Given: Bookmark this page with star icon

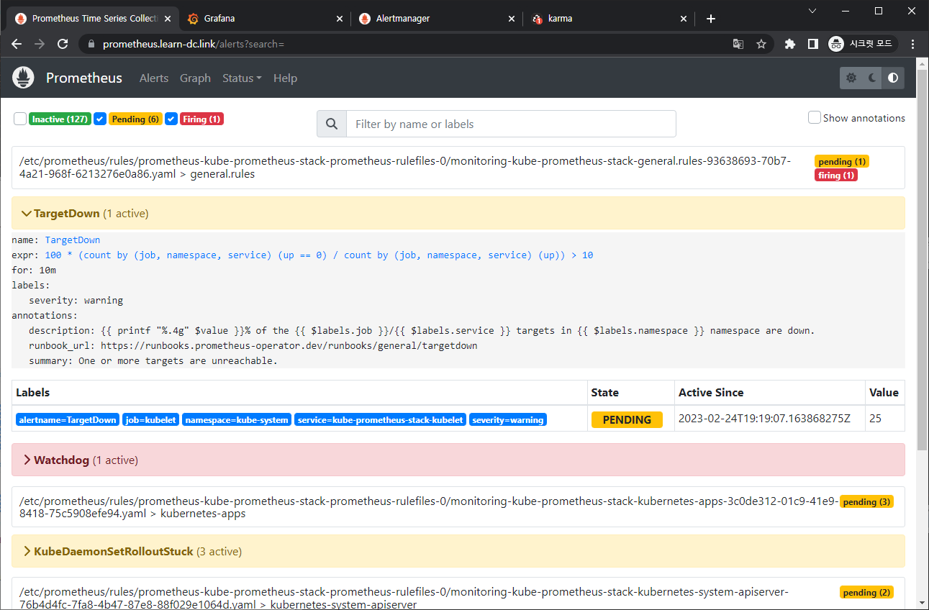Looking at the screenshot, I should [x=761, y=44].
